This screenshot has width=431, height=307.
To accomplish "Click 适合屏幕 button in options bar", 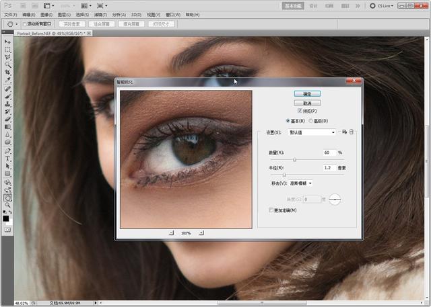I will [x=102, y=24].
